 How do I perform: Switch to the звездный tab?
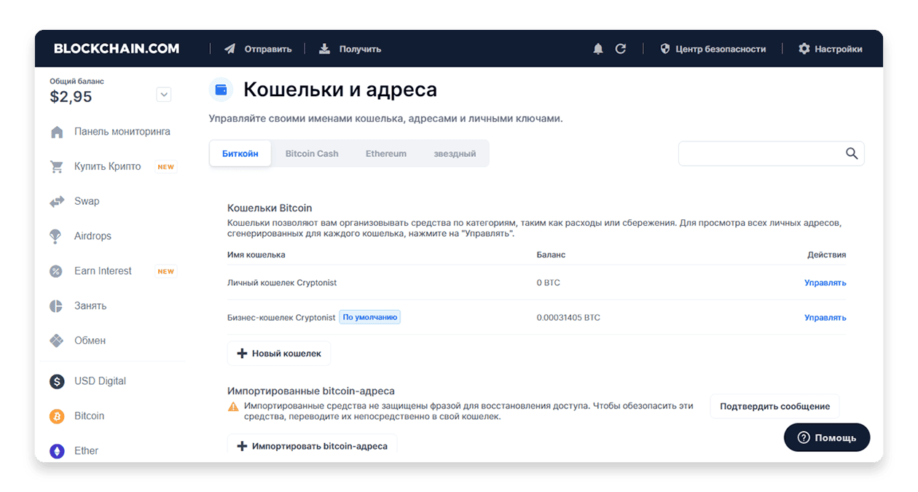coord(455,154)
